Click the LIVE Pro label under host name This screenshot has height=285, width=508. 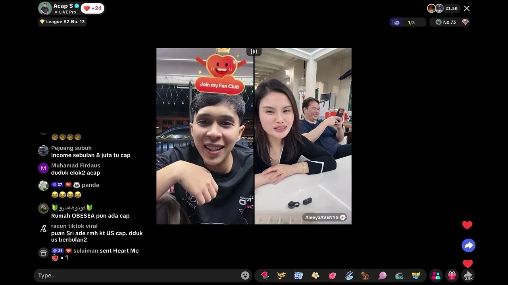click(65, 12)
